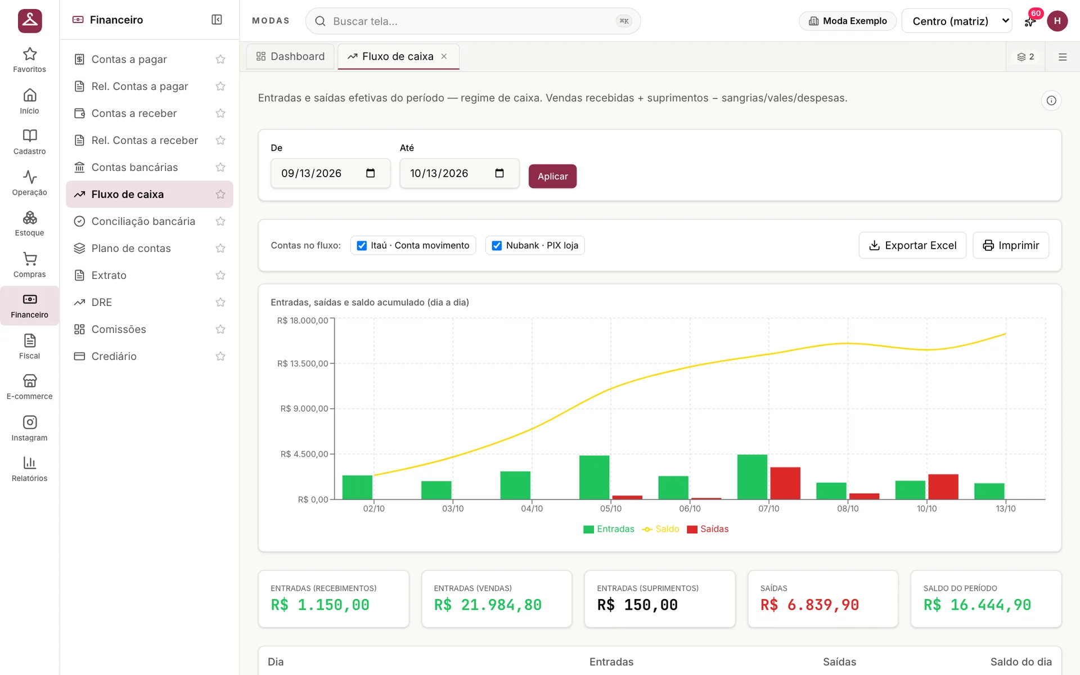Go to Início in the left rail
1080x675 pixels.
tap(29, 101)
